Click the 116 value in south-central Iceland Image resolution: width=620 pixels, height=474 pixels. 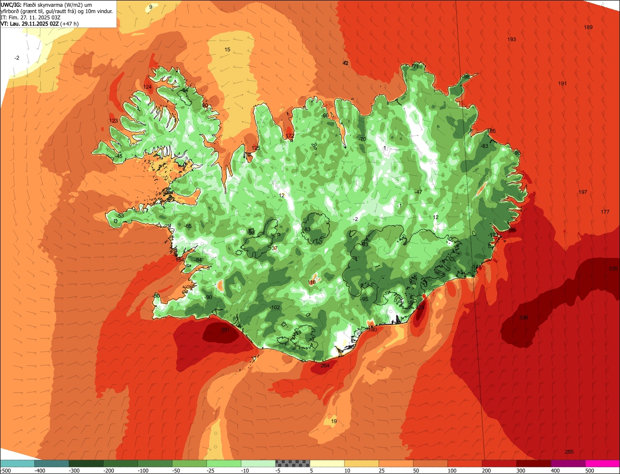coord(312,282)
